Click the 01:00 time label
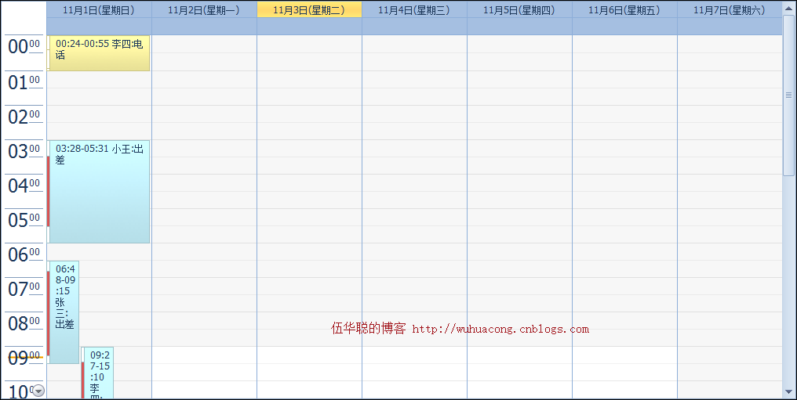Viewport: 797px width, 400px height. click(24, 82)
